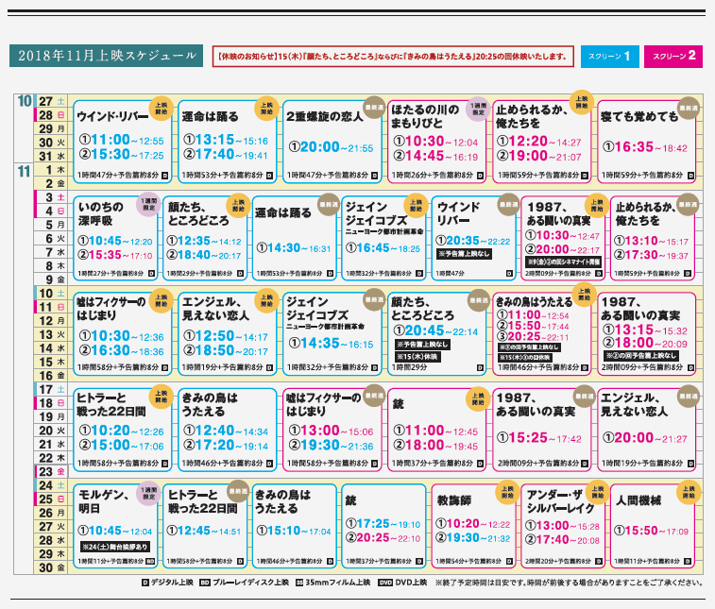Click the 最終週 badge on 寝ても覚めても card
Image resolution: width=715 pixels, height=609 pixels.
point(689,108)
